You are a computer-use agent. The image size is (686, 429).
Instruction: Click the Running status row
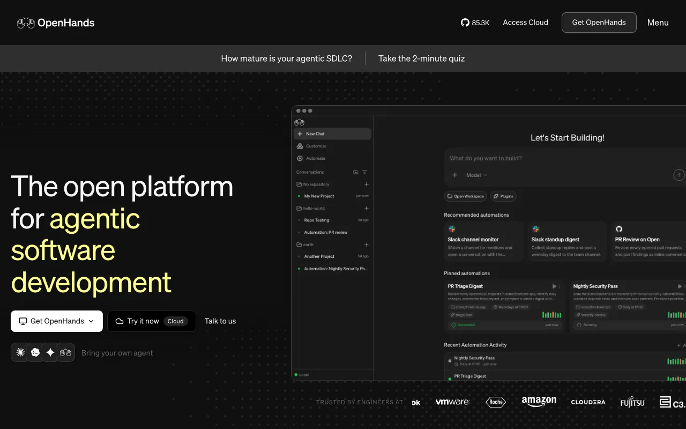pos(630,325)
